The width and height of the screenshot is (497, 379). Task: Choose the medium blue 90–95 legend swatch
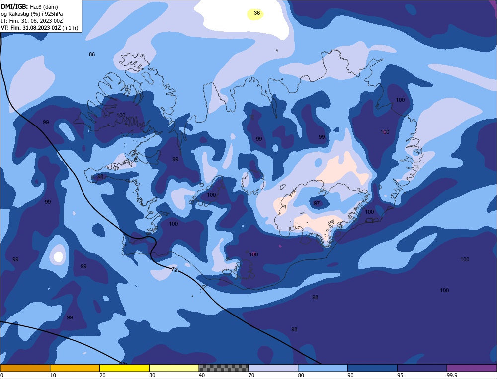pyautogui.click(x=372, y=368)
